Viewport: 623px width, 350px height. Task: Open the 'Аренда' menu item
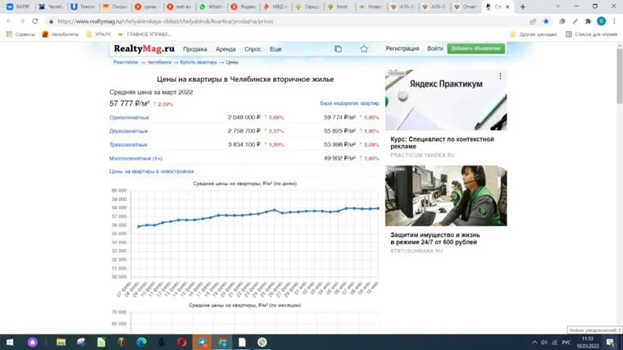(x=225, y=49)
